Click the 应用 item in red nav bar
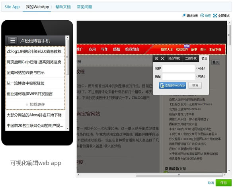 [92, 49]
